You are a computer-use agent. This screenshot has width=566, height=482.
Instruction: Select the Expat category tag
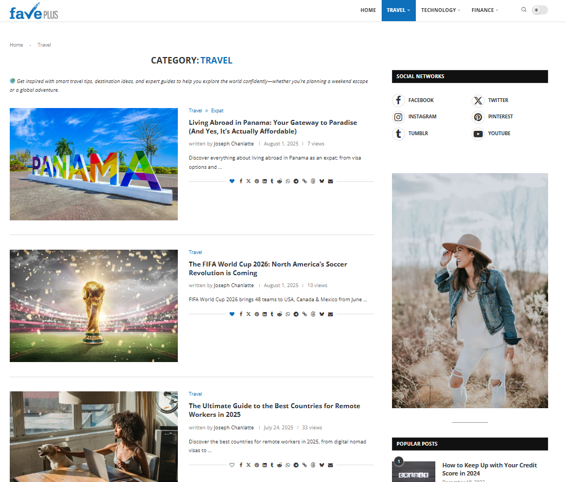217,111
